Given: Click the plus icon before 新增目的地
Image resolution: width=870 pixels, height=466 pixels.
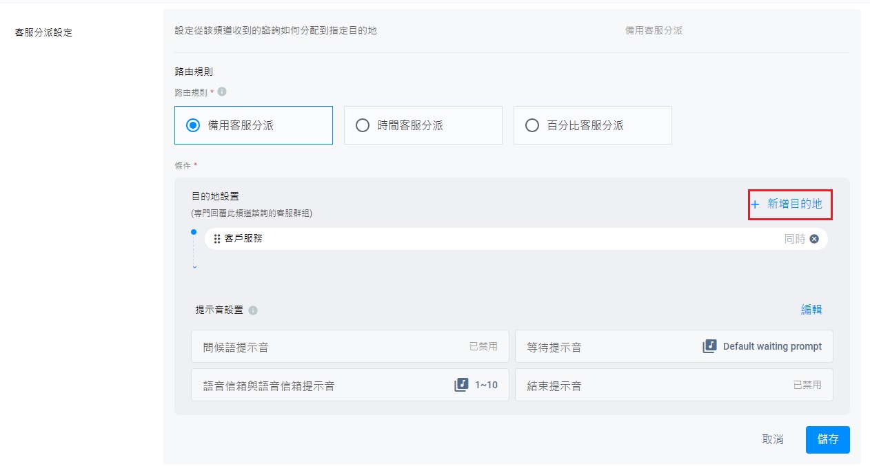Looking at the screenshot, I should tap(755, 204).
